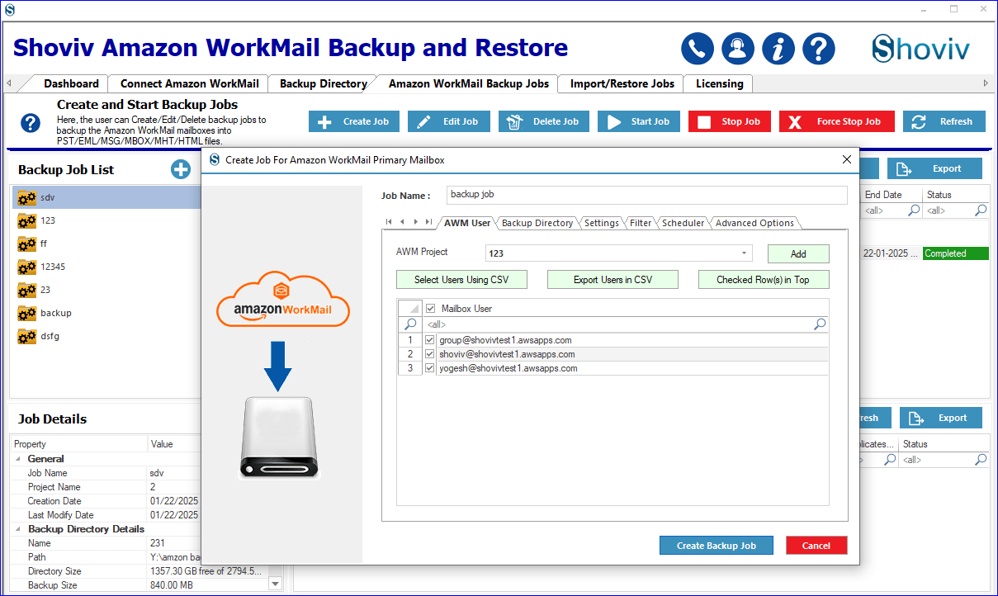
Task: Go to the Import/Restore Jobs tab
Action: [622, 83]
